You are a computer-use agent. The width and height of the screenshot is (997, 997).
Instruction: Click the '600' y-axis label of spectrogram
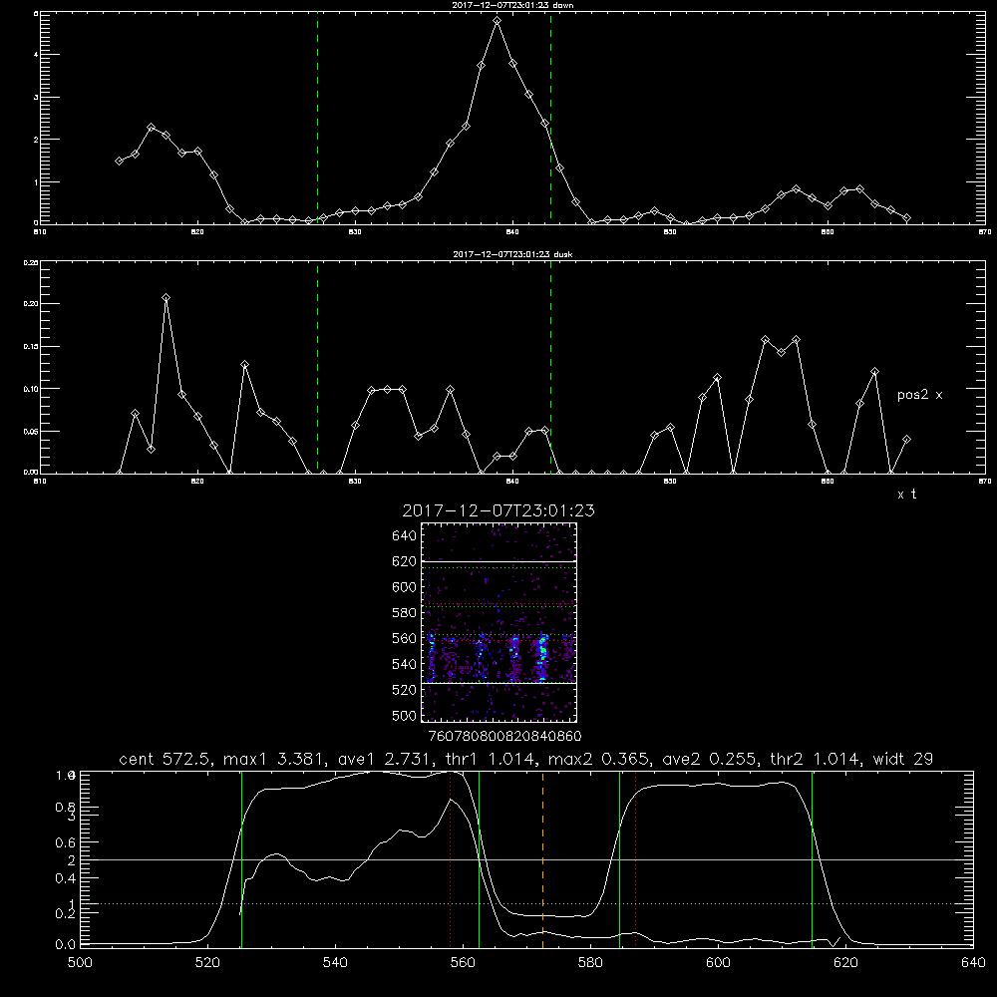click(405, 587)
